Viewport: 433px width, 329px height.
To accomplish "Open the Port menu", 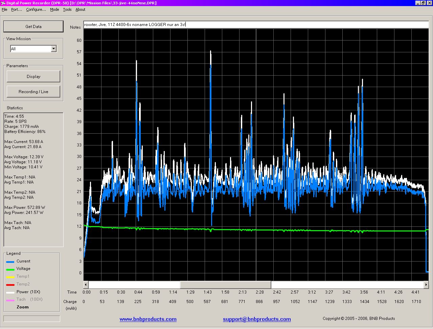I will coord(16,9).
